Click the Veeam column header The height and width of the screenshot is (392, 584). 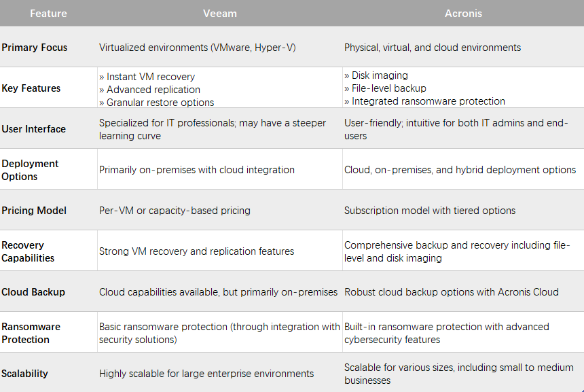[219, 13]
